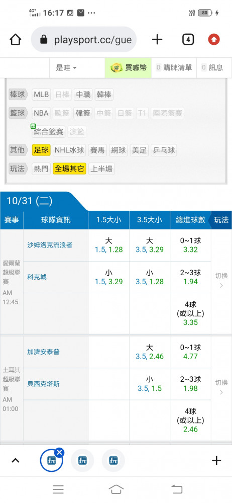Switch to the second playsport tab icon
Screen dimensions: 232x503
coord(82,461)
